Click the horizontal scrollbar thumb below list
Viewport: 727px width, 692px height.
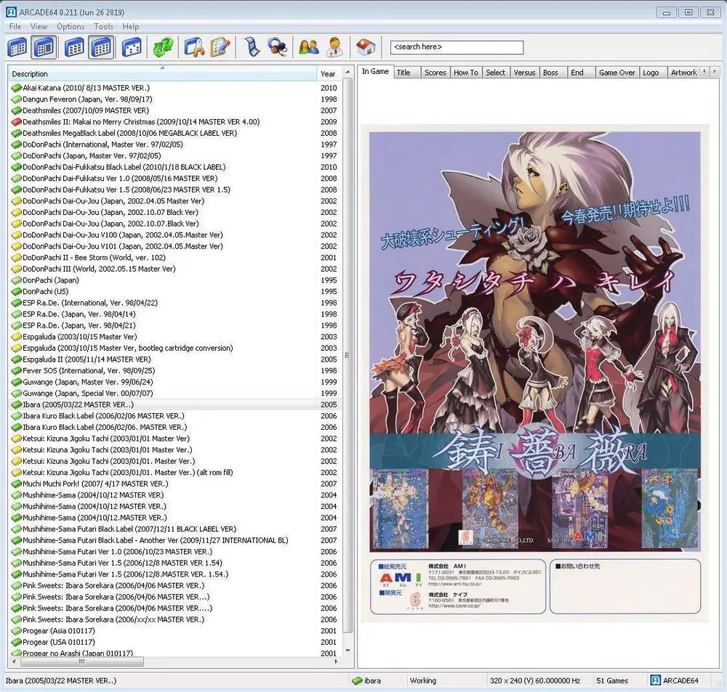coord(81,662)
